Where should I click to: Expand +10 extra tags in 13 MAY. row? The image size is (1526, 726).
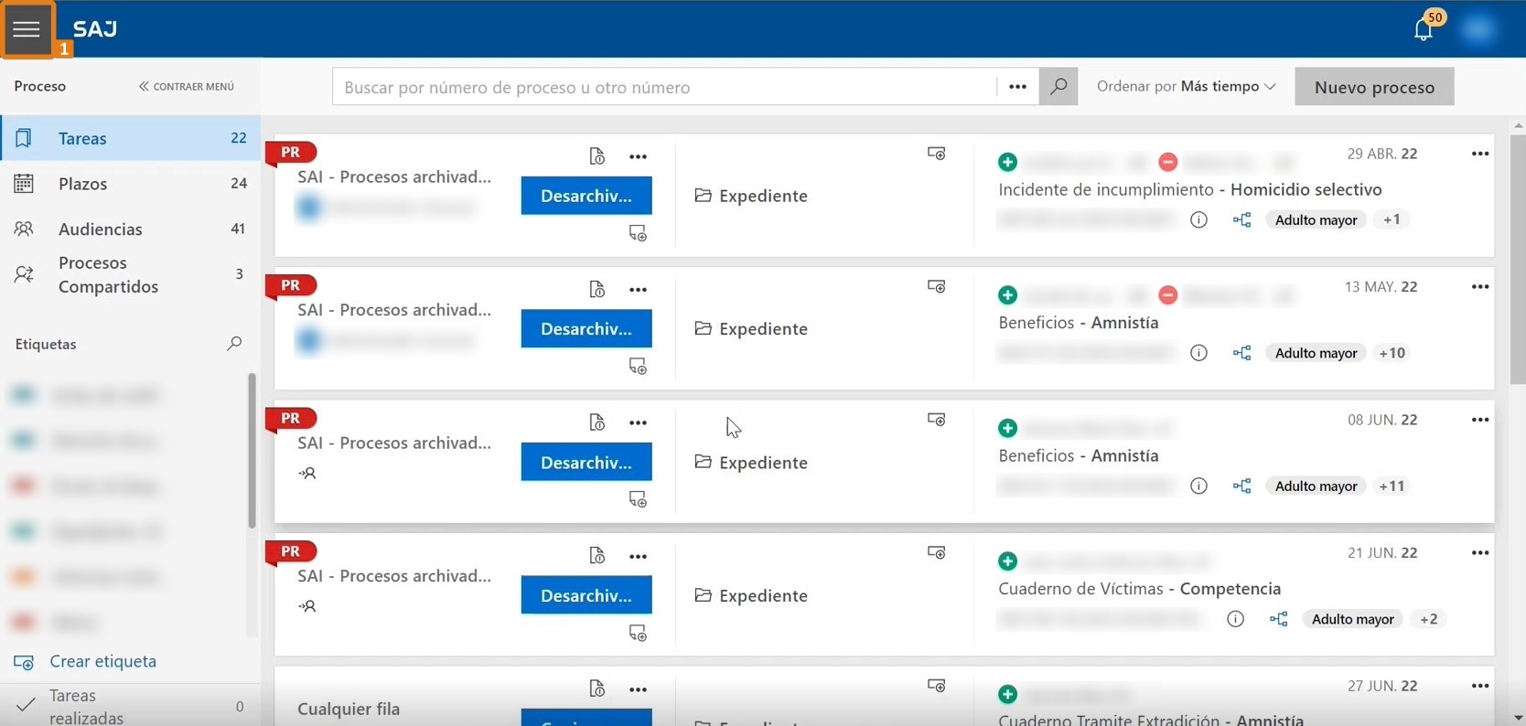click(x=1392, y=353)
